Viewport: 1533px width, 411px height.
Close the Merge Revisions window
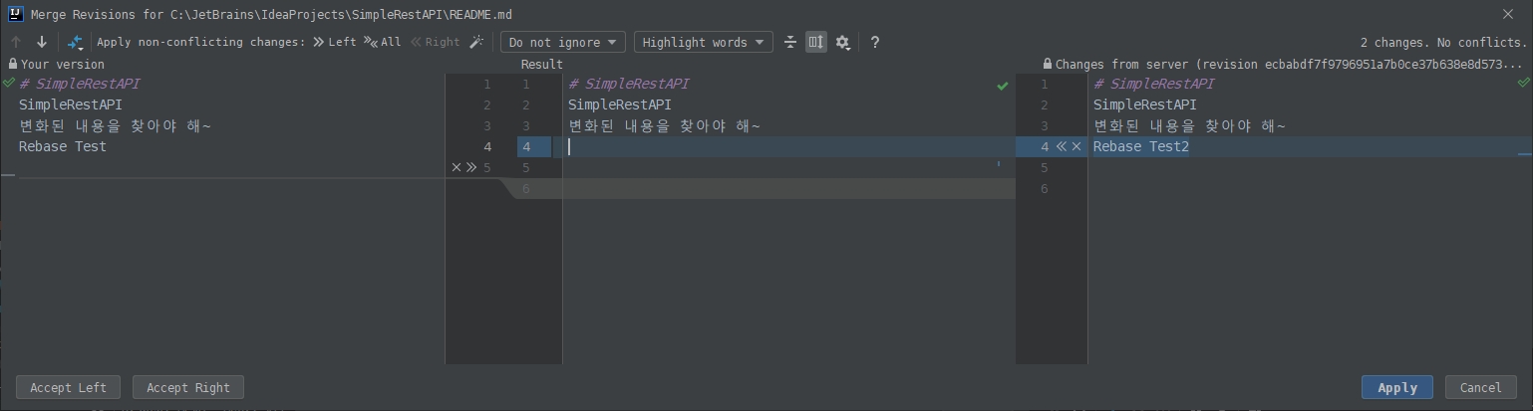point(1507,14)
